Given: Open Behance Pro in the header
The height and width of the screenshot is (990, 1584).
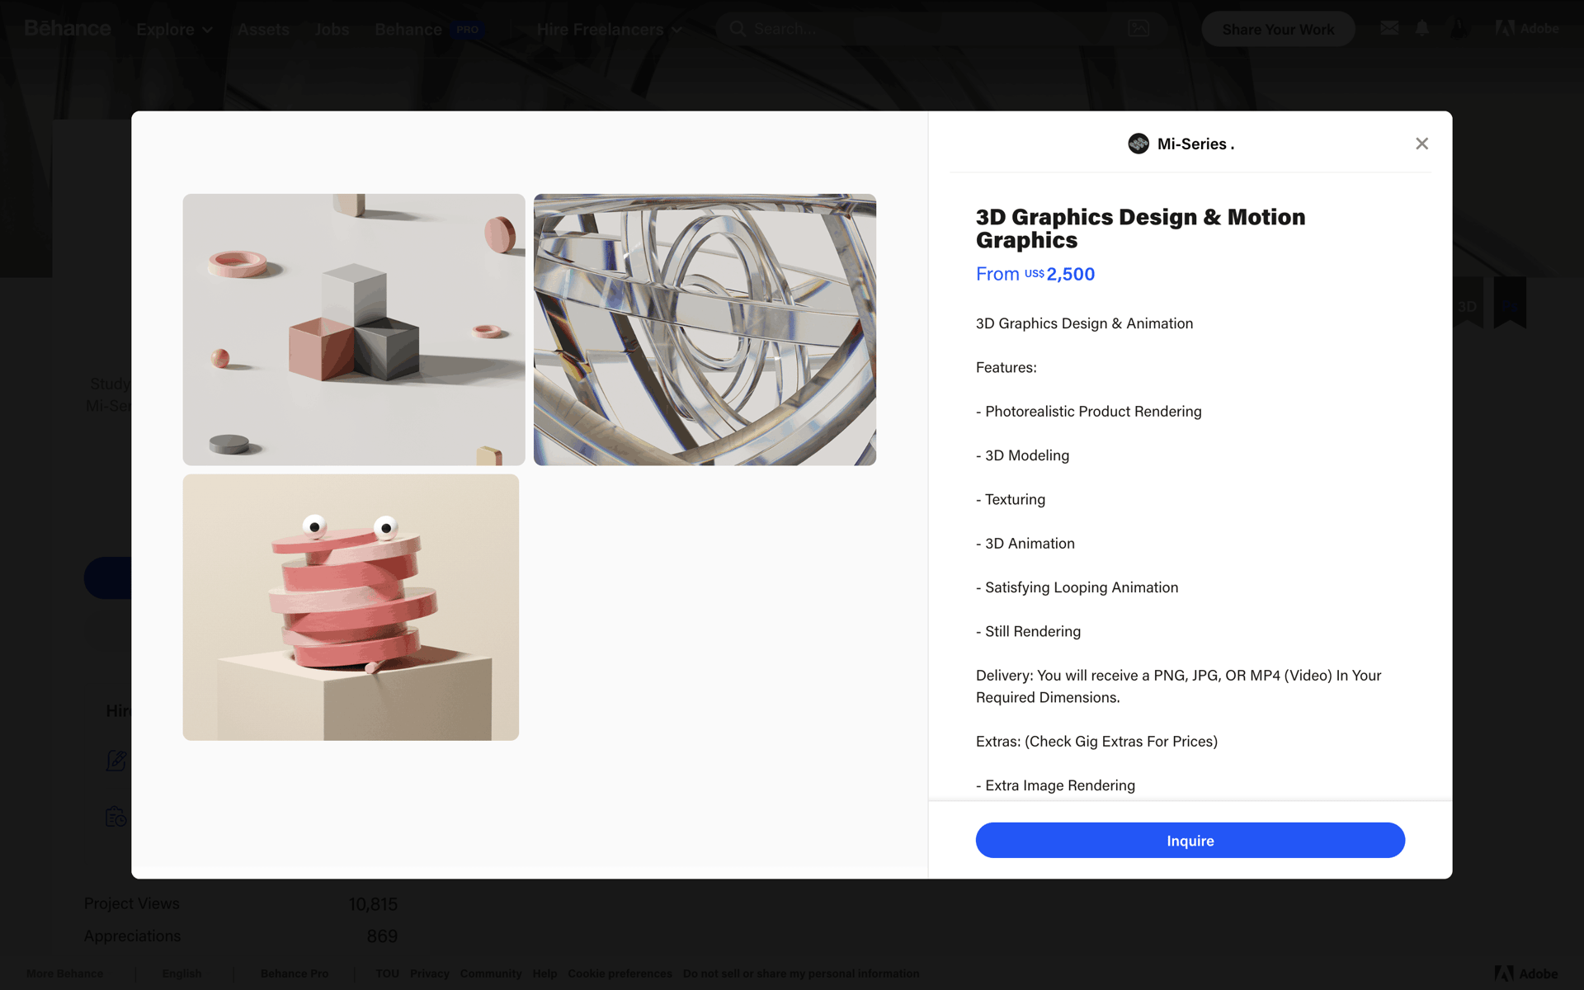Looking at the screenshot, I should coord(428,30).
